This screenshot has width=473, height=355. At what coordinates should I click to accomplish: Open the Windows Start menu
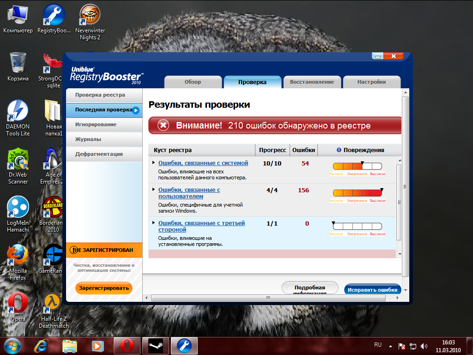(12, 346)
